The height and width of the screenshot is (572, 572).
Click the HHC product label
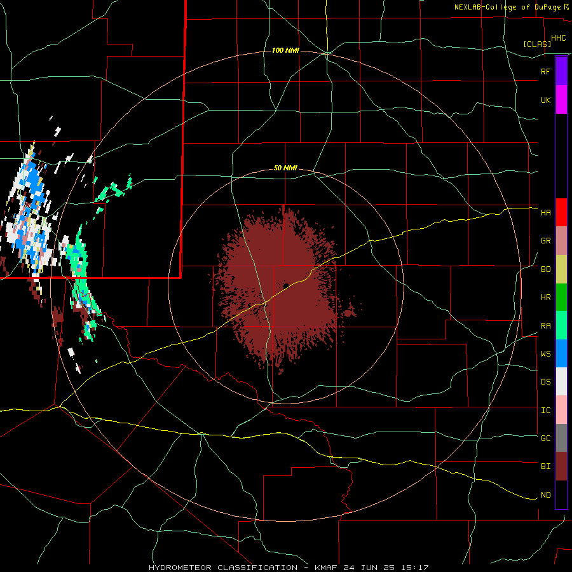tap(559, 38)
